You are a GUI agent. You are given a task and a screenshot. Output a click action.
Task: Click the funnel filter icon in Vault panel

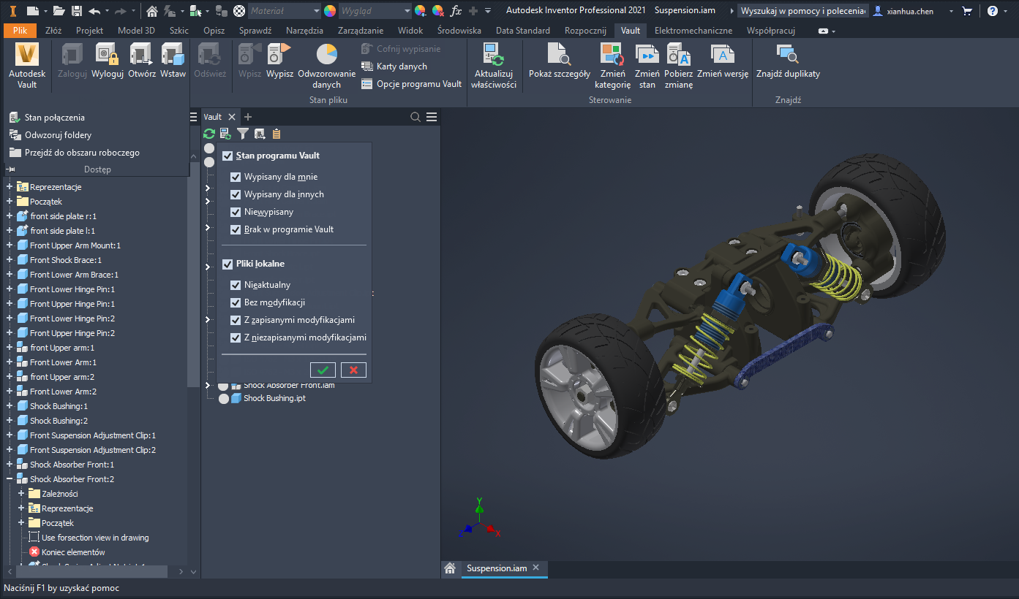click(243, 134)
